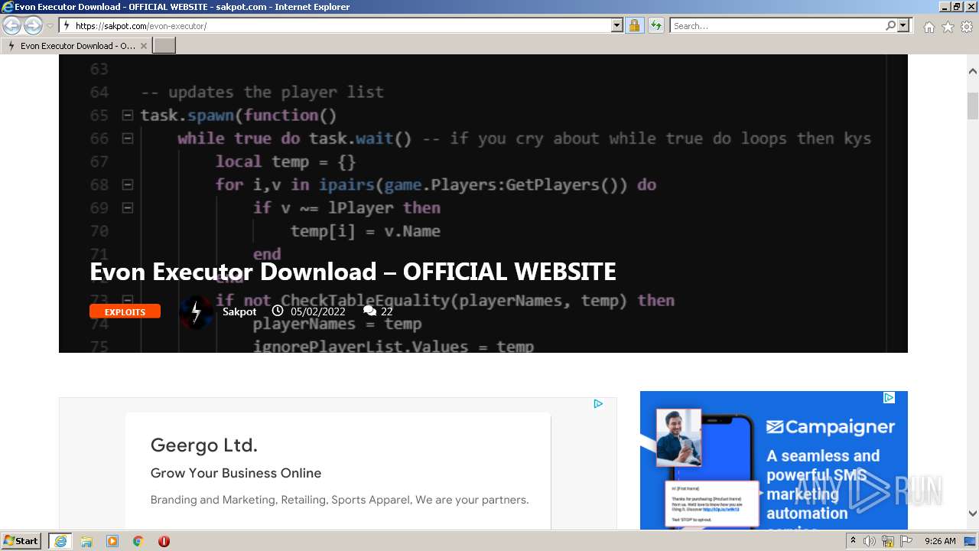Click the AdChoices icon on Campaigner ad
The width and height of the screenshot is (979, 551).
[889, 397]
